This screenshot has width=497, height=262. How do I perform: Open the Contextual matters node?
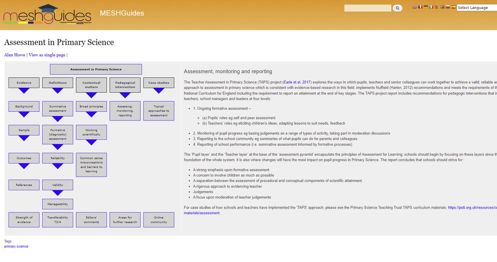[x=91, y=85]
